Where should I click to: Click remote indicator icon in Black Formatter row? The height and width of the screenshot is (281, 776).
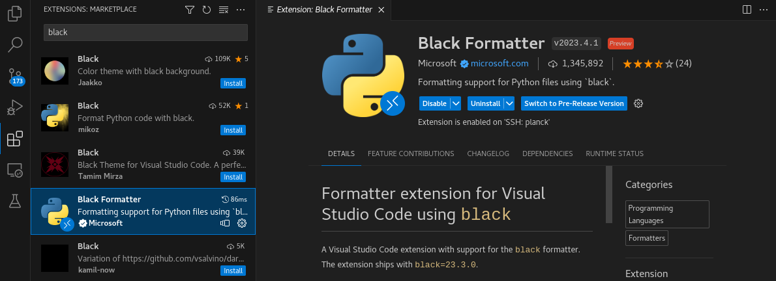225,223
